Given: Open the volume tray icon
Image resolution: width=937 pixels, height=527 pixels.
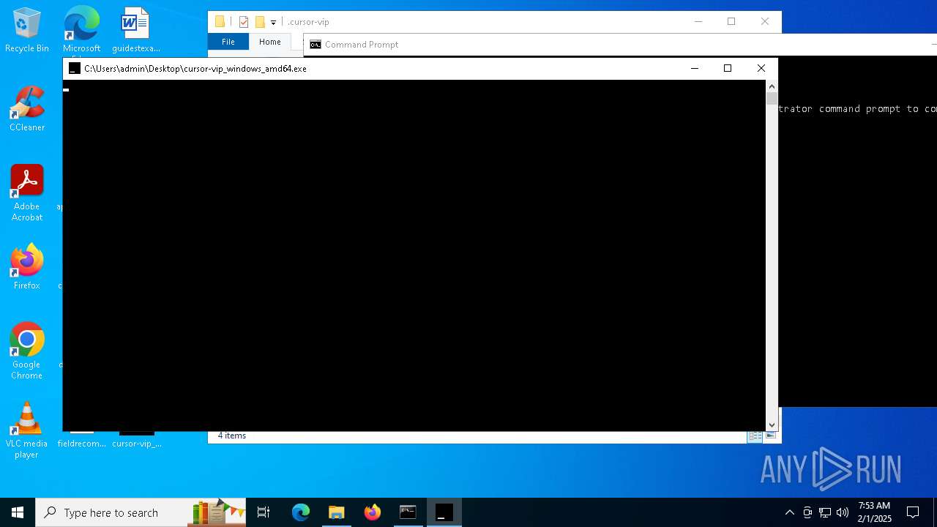Looking at the screenshot, I should click(843, 512).
